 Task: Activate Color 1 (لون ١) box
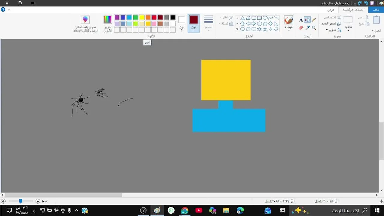click(x=193, y=23)
